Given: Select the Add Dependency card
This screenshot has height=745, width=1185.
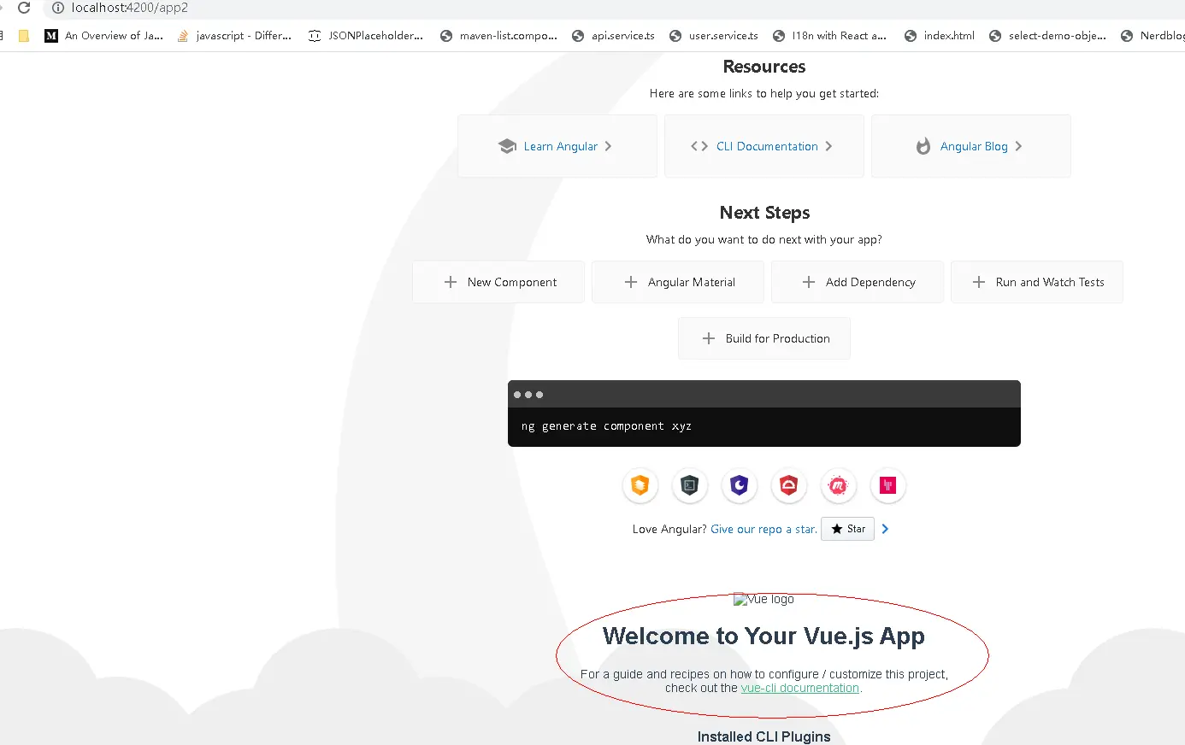Looking at the screenshot, I should (x=858, y=282).
